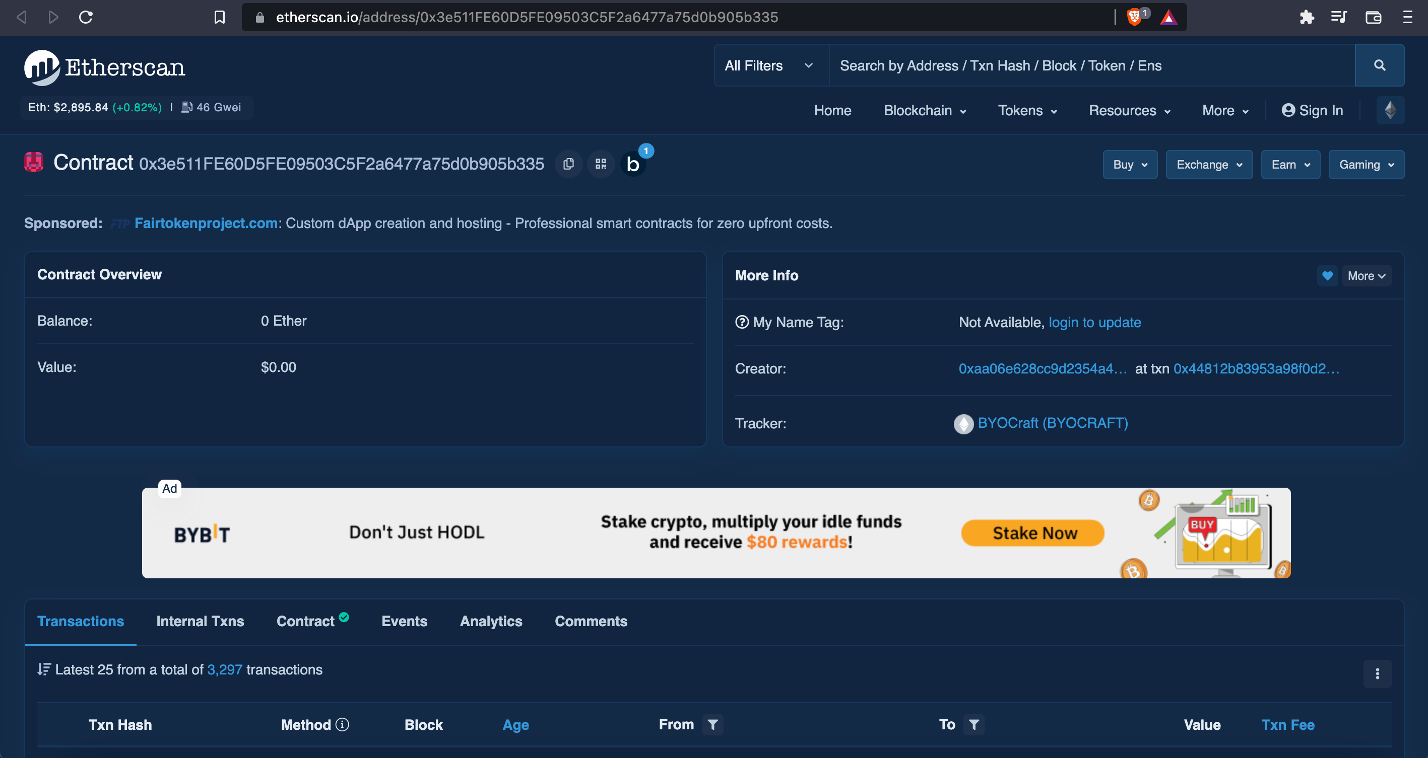Click the Method column info icon
Image resolution: width=1428 pixels, height=758 pixels.
(343, 724)
